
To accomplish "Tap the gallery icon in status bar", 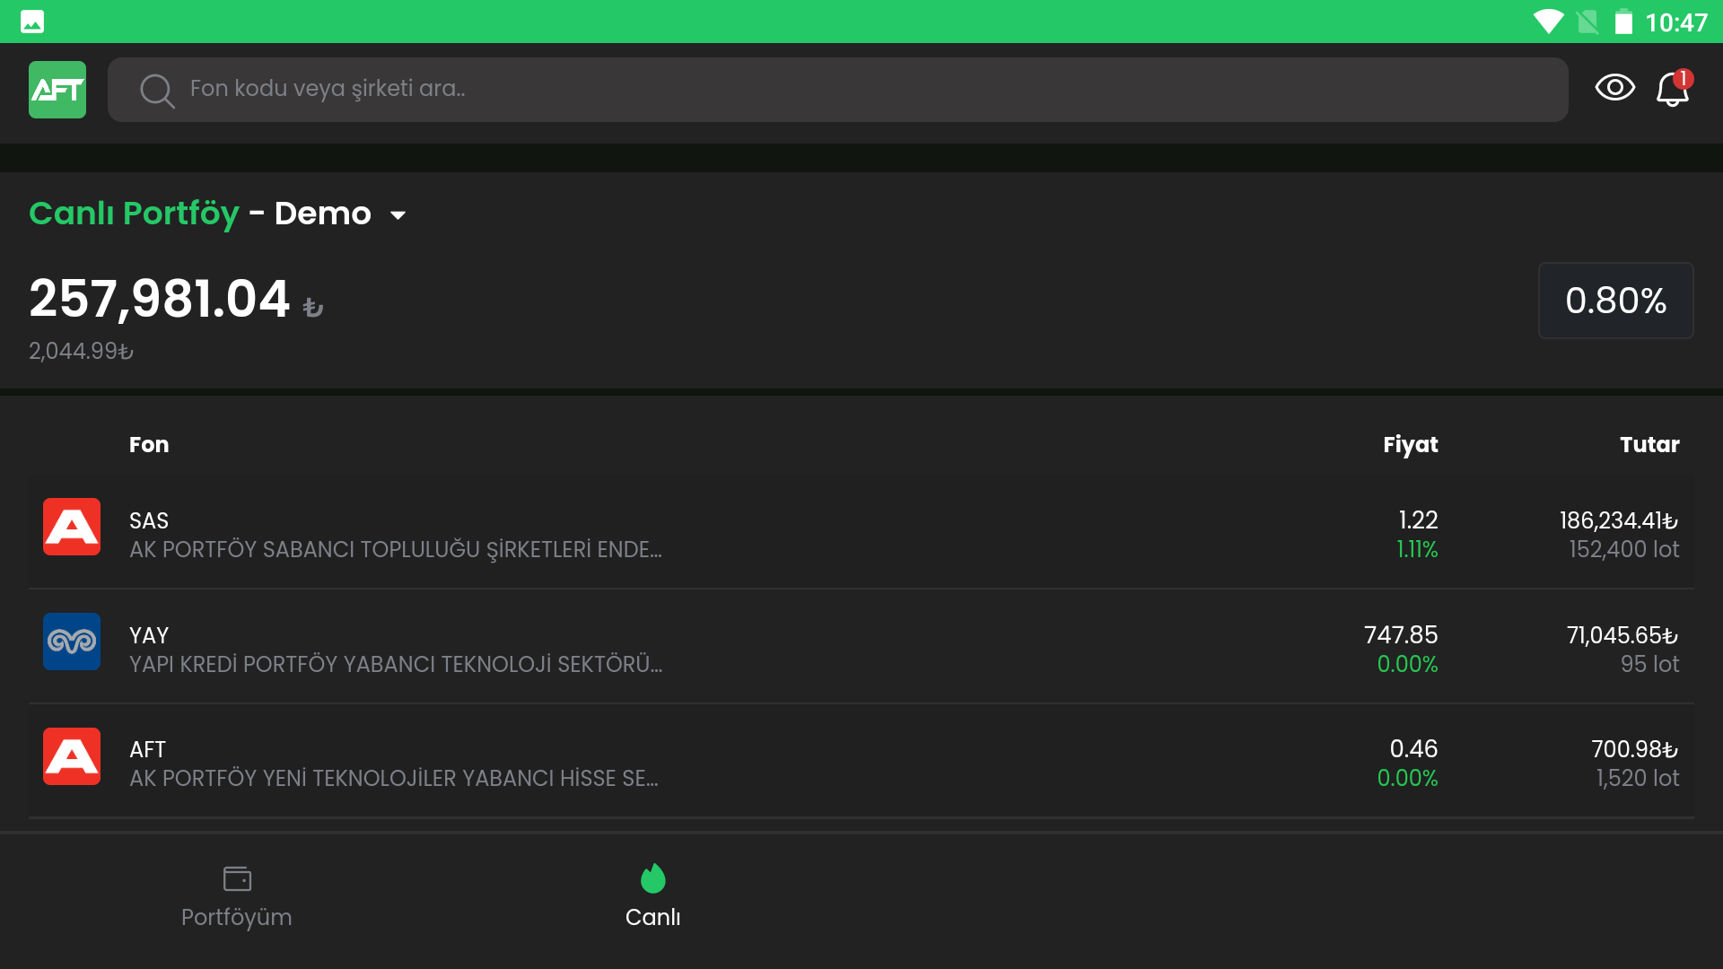I will coord(32,22).
